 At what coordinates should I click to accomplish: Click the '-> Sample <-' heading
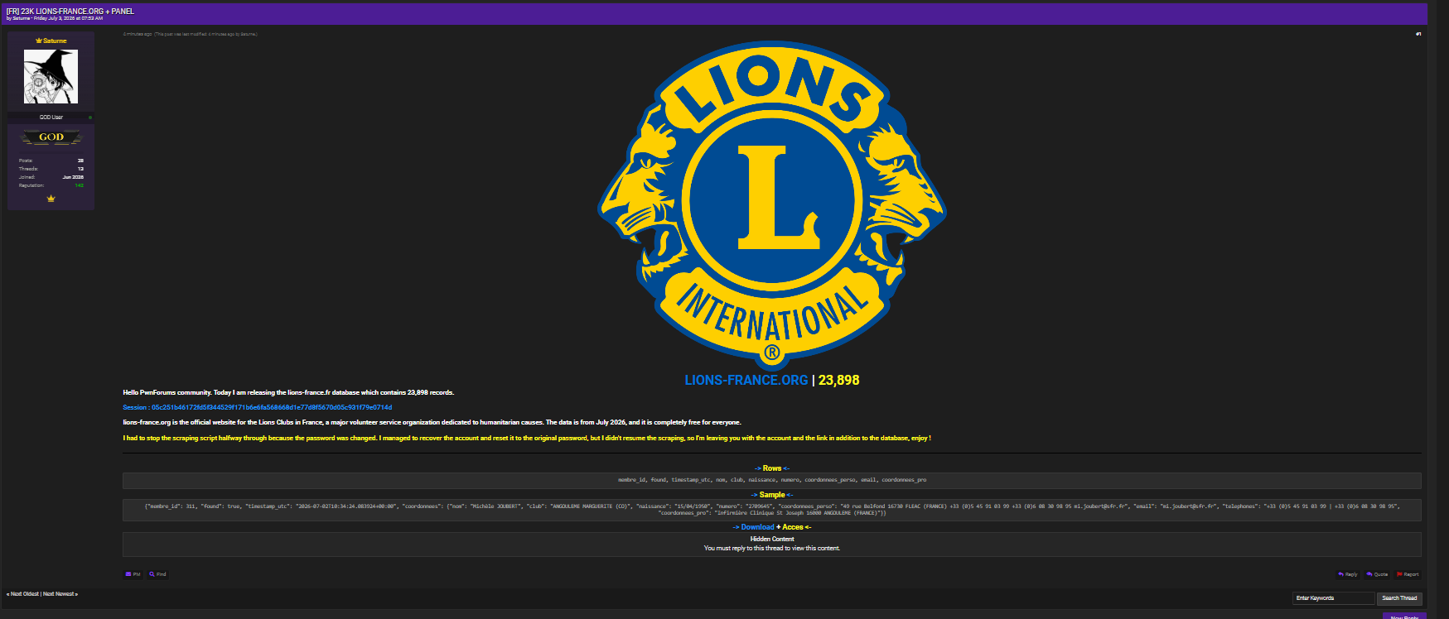772,495
